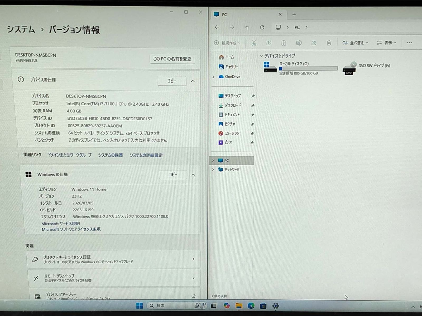This screenshot has height=316, width=422.
Task: Open the Settings gear on the taskbar
Action: [275, 306]
